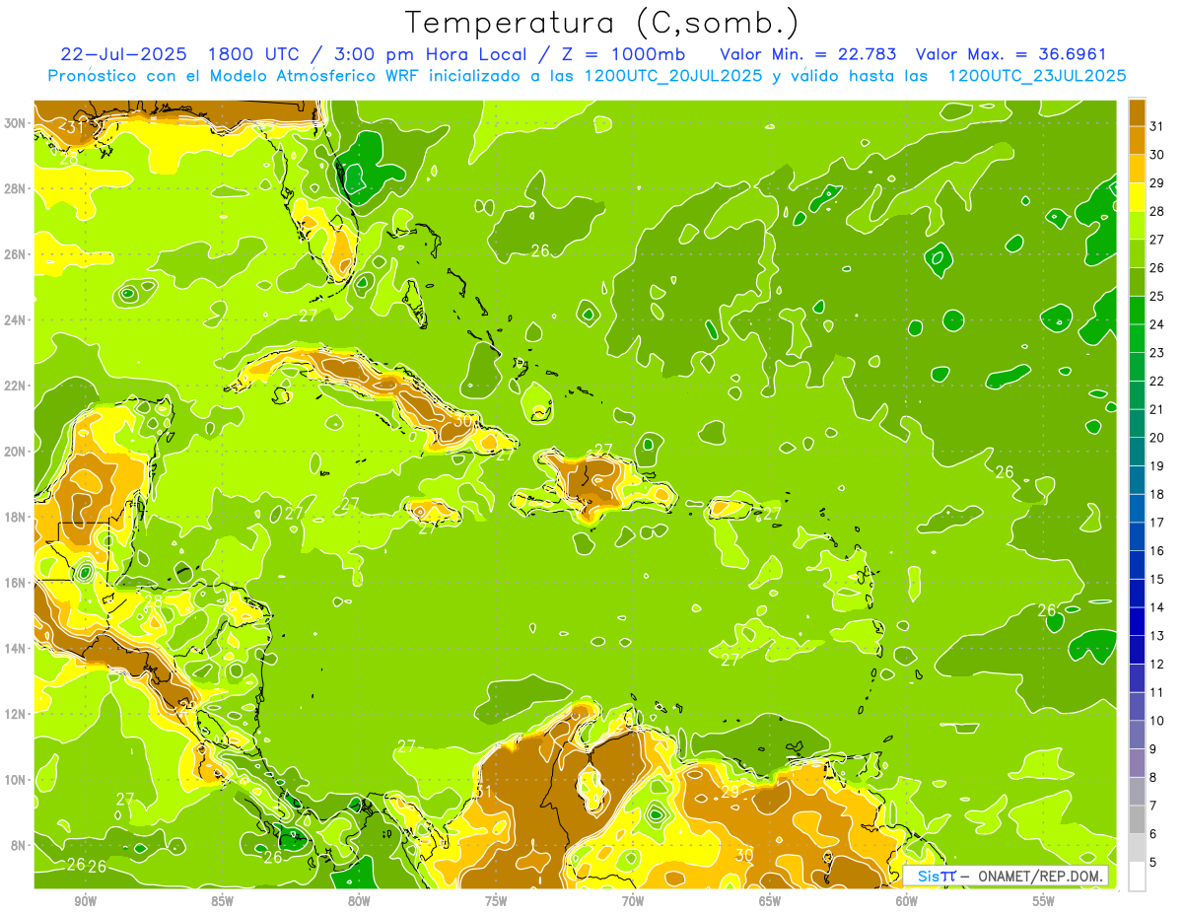1183x914 pixels.
Task: Click the color bar value 5
Action: tap(1153, 862)
